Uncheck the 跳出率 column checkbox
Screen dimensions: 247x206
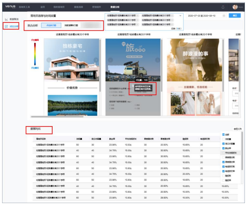click(x=223, y=148)
